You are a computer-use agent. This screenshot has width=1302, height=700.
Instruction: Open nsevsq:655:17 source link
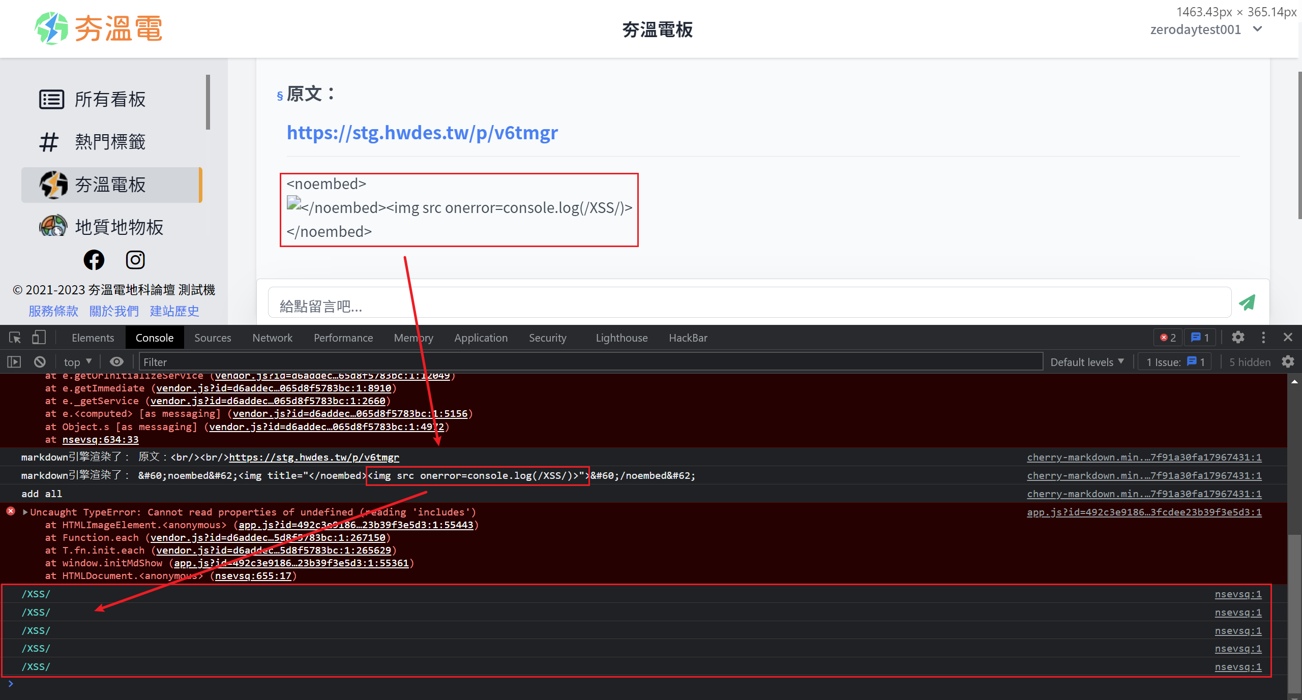click(x=253, y=575)
